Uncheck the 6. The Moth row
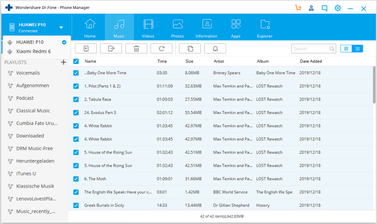Viewport: 377px width, 224px height. click(76, 179)
